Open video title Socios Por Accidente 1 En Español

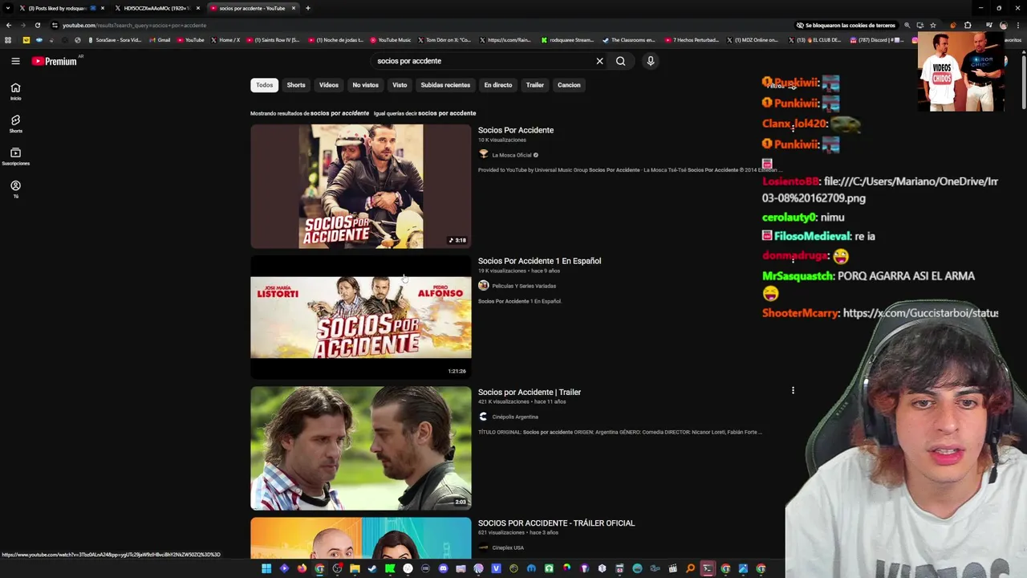(539, 261)
